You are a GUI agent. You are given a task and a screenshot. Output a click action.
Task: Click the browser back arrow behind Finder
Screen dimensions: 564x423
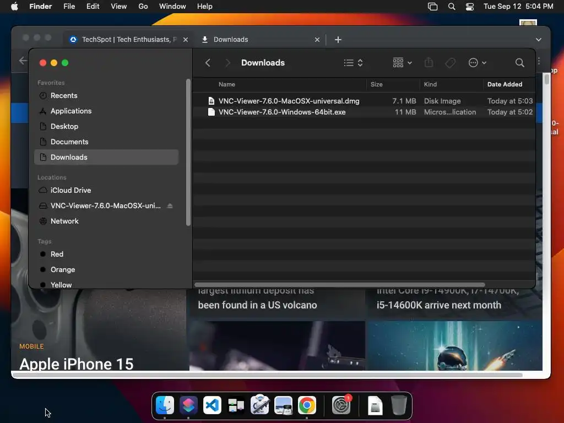23,61
